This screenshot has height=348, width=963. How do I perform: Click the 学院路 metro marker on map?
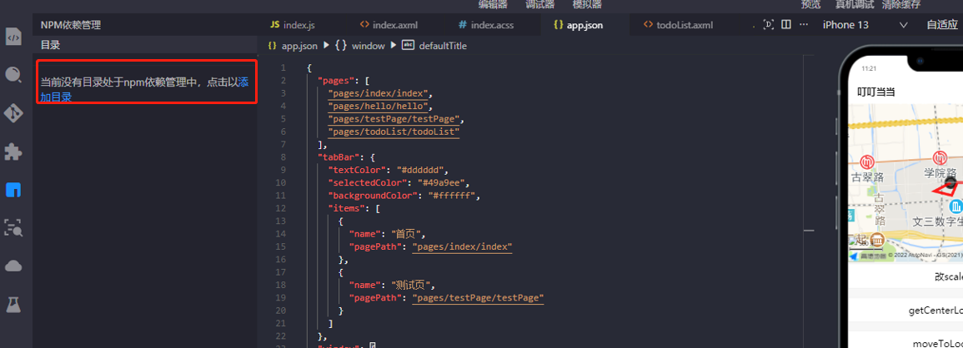point(940,157)
